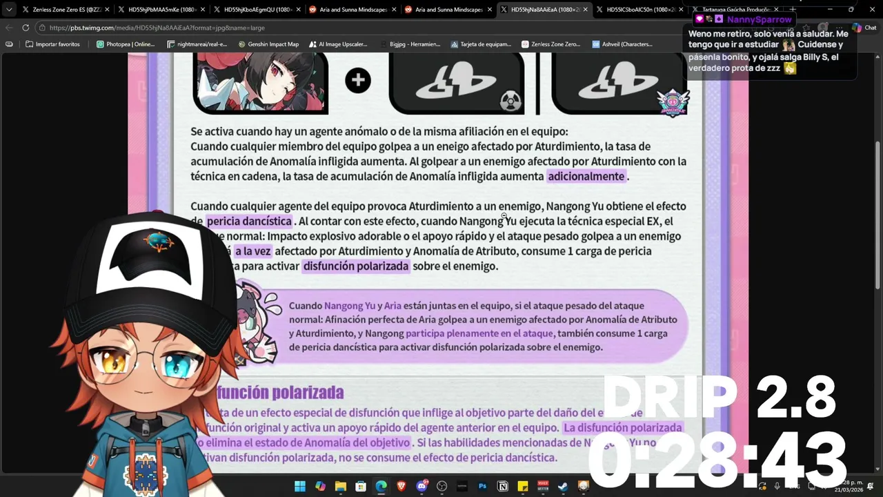Open Photoshop from the taskbar
The width and height of the screenshot is (883, 497).
tap(482, 486)
